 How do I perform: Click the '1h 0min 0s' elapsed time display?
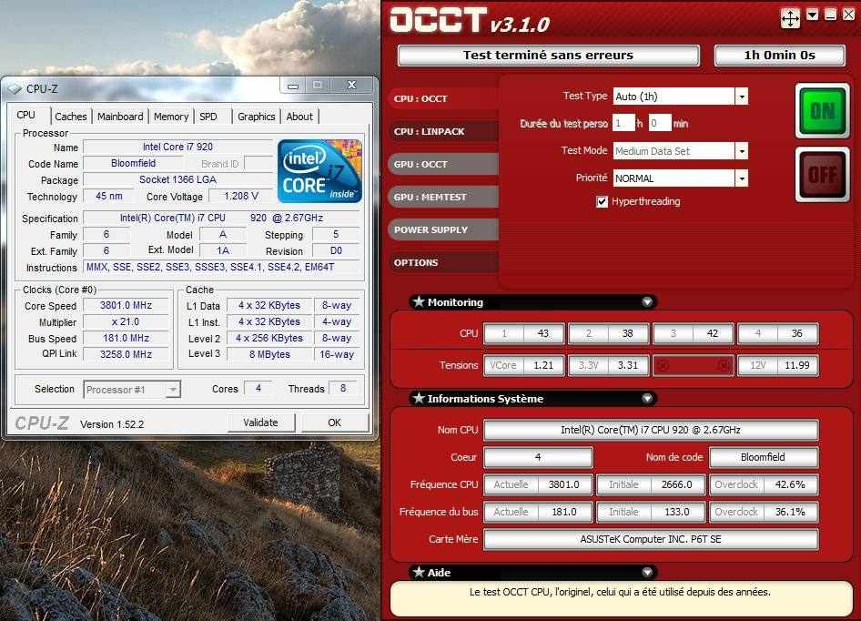point(779,55)
